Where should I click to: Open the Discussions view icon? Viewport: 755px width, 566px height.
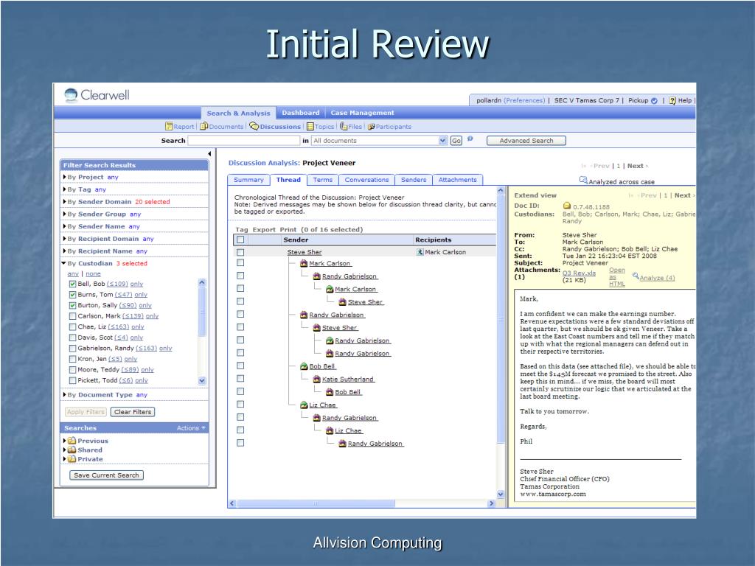tap(254, 126)
